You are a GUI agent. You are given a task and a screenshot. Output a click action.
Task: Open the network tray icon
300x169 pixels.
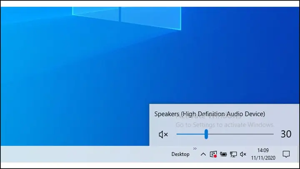pyautogui.click(x=233, y=154)
